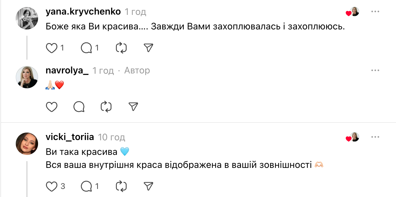Like yana.kryvchenko's comment with heart icon
Image resolution: width=396 pixels, height=197 pixels.
[52, 48]
